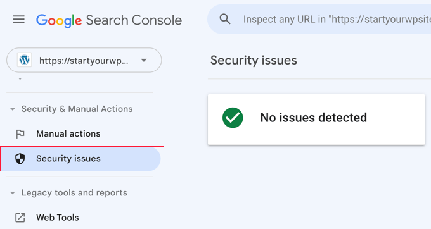431x229 pixels.
Task: Click the Search Console title text
Action: pyautogui.click(x=134, y=20)
